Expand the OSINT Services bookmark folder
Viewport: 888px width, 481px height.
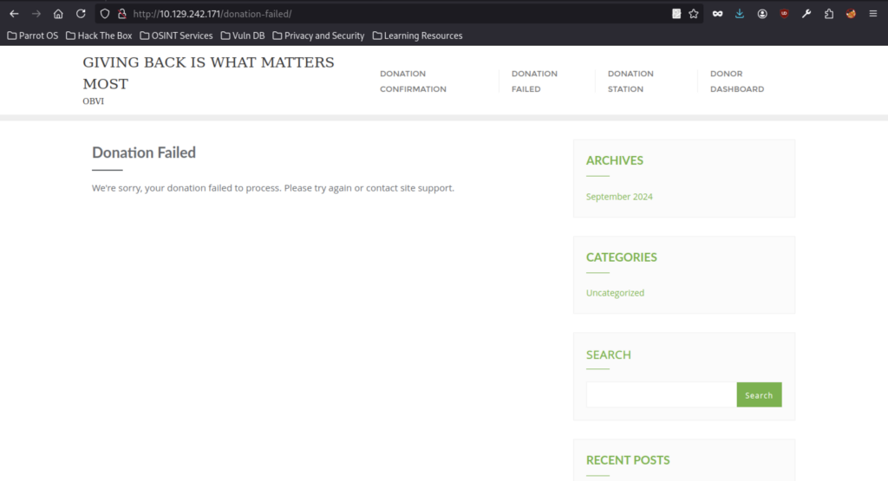(x=176, y=36)
